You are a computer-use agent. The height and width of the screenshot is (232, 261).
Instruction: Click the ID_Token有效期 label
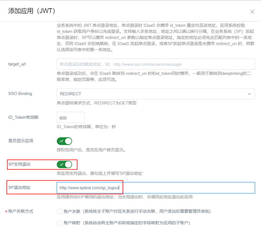23,117
